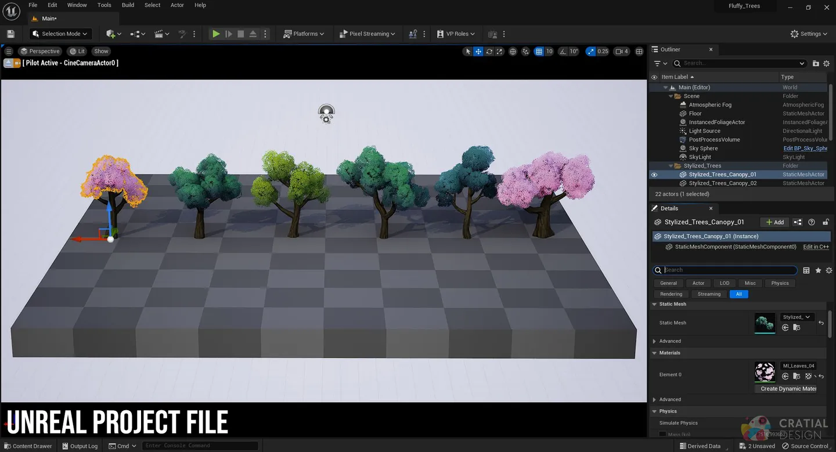
Task: Open grid snap value 10
Action: pyautogui.click(x=549, y=51)
